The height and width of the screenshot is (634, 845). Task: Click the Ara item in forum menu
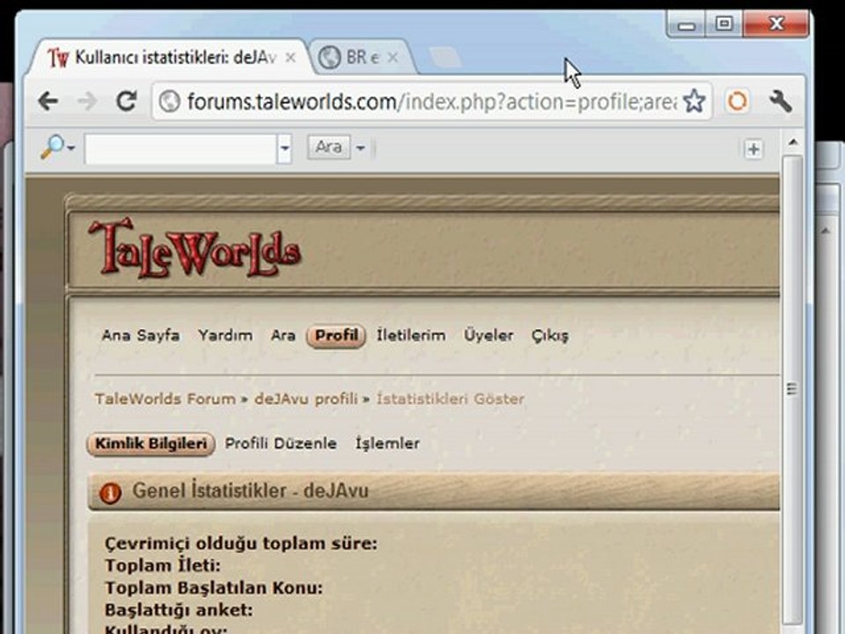[x=283, y=335]
